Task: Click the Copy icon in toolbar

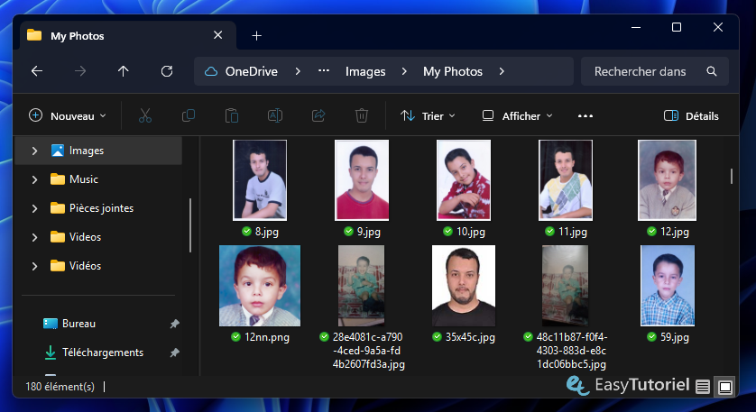Action: click(189, 115)
